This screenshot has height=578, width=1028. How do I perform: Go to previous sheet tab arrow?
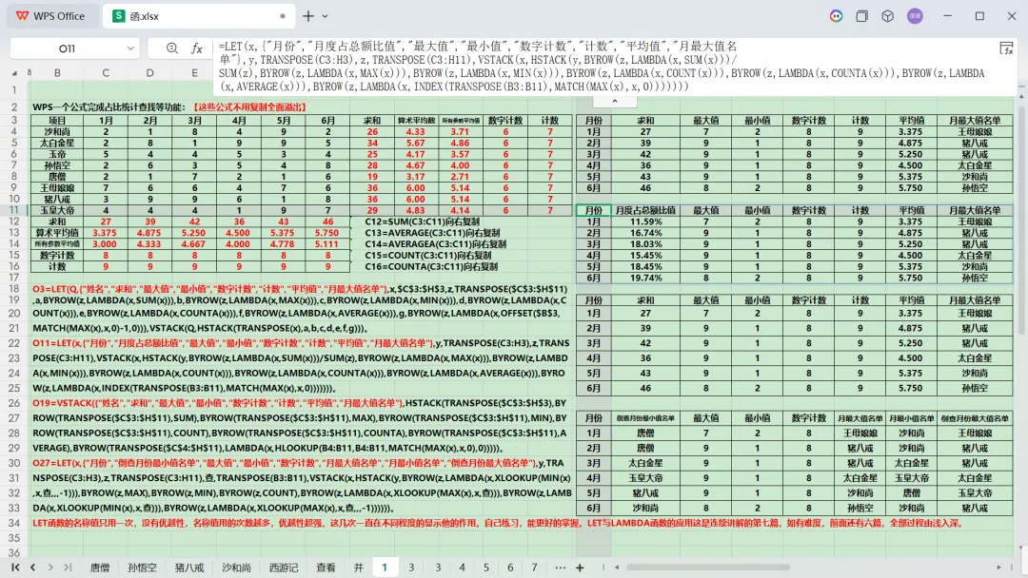32,568
